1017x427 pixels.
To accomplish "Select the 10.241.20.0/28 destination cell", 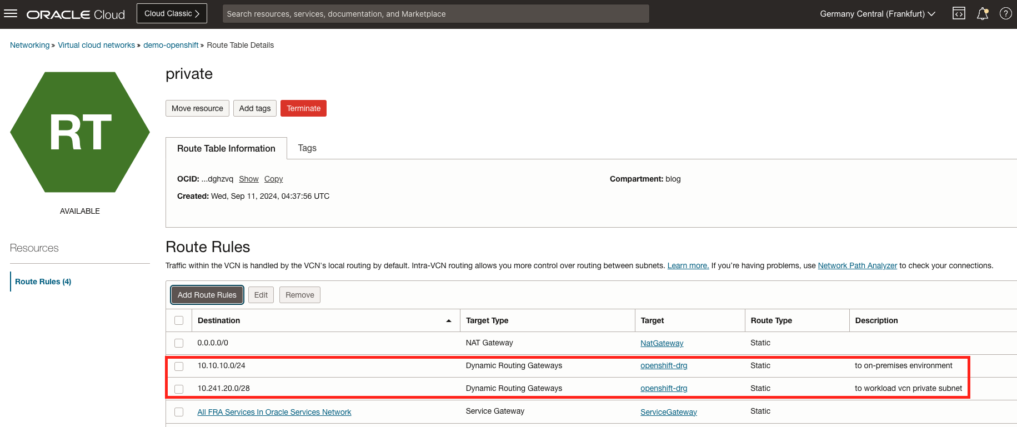I will click(224, 388).
